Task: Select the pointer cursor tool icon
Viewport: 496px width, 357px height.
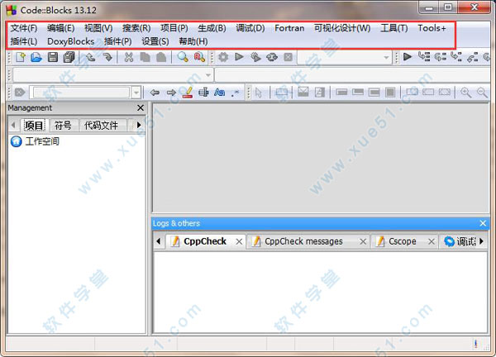Action: tap(259, 93)
